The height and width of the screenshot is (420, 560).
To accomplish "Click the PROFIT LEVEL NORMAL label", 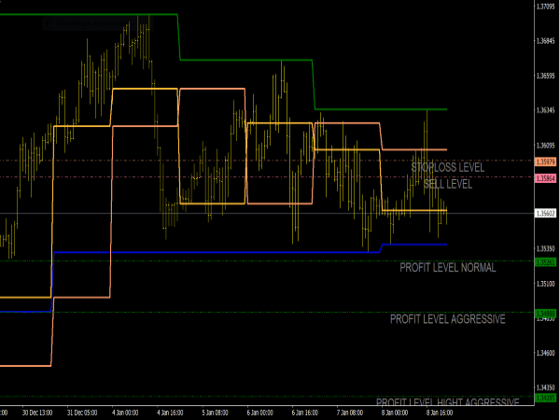I will coord(448,268).
